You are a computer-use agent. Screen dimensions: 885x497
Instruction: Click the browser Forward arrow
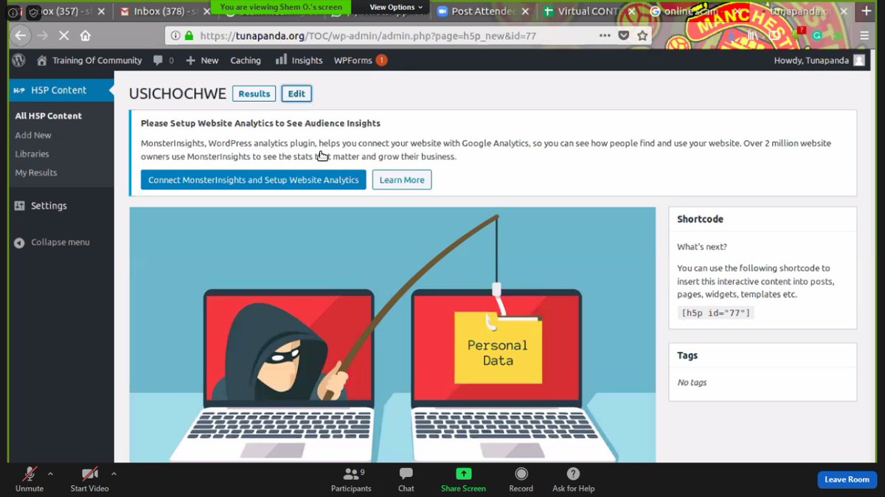(44, 35)
